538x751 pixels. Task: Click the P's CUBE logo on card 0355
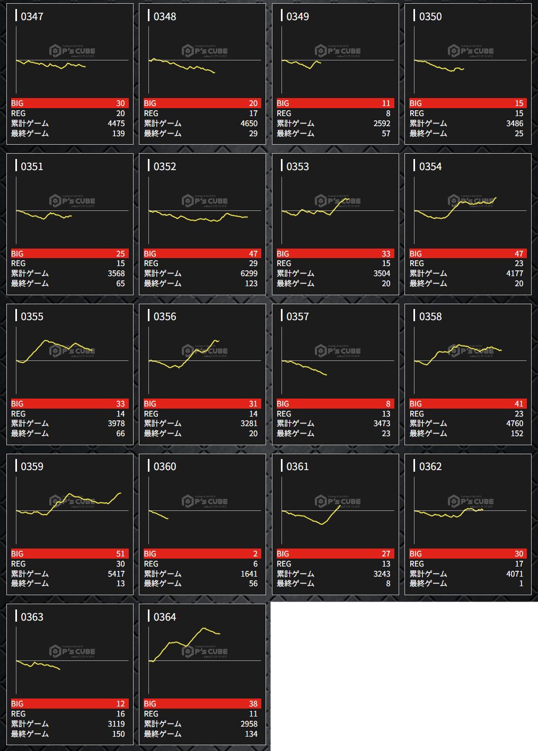pyautogui.click(x=72, y=351)
